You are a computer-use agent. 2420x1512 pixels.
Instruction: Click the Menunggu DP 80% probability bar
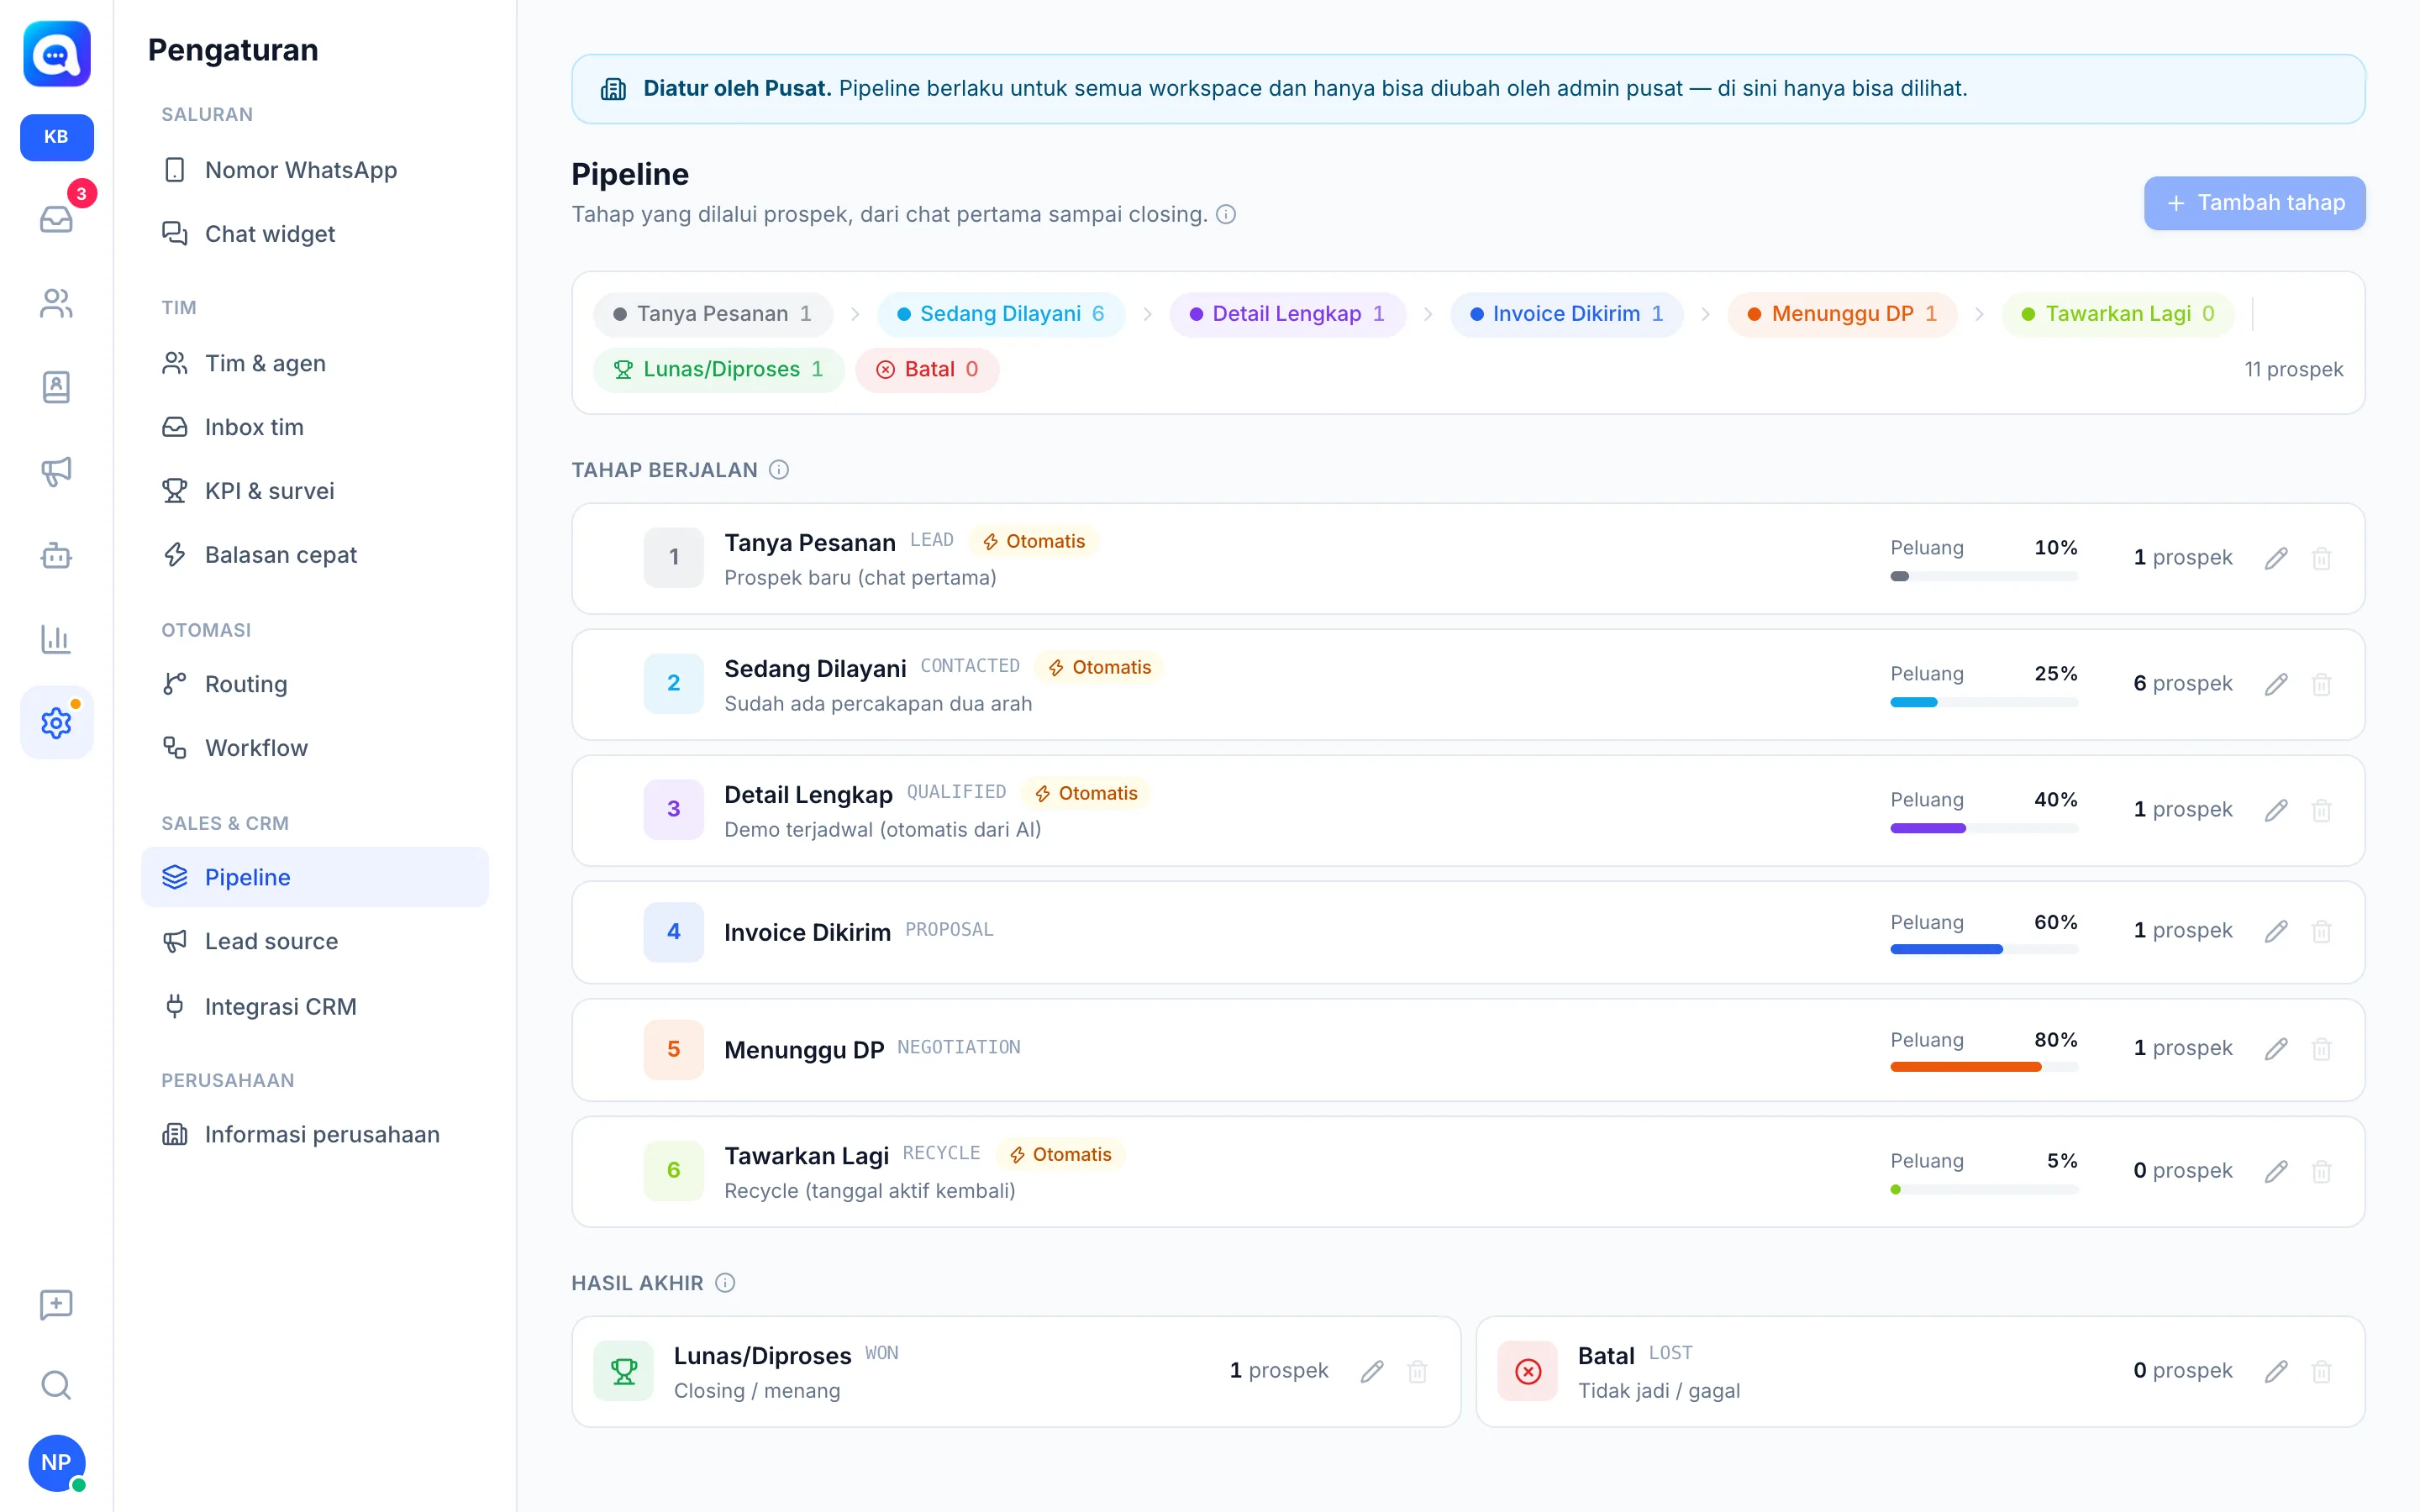(x=1984, y=1067)
